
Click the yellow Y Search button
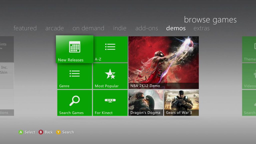[x=58, y=132]
